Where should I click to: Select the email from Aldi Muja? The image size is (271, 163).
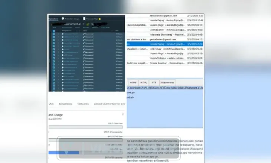point(165,49)
